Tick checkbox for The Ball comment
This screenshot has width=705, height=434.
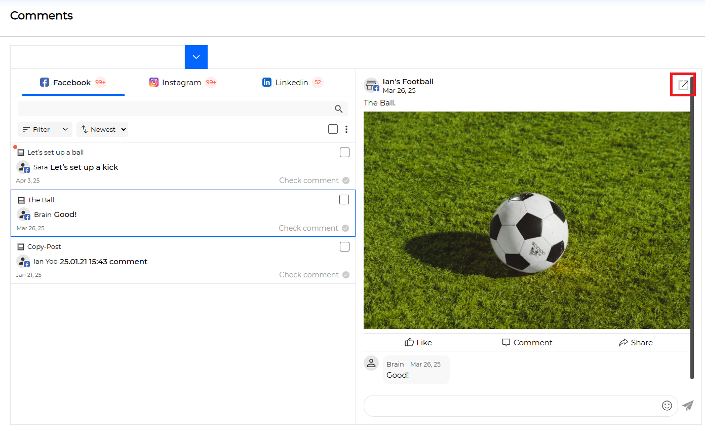pyautogui.click(x=344, y=200)
